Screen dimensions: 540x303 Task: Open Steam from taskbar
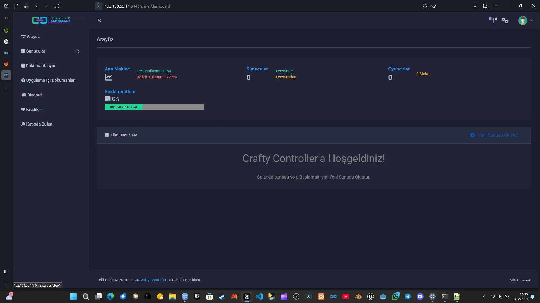(x=222, y=297)
